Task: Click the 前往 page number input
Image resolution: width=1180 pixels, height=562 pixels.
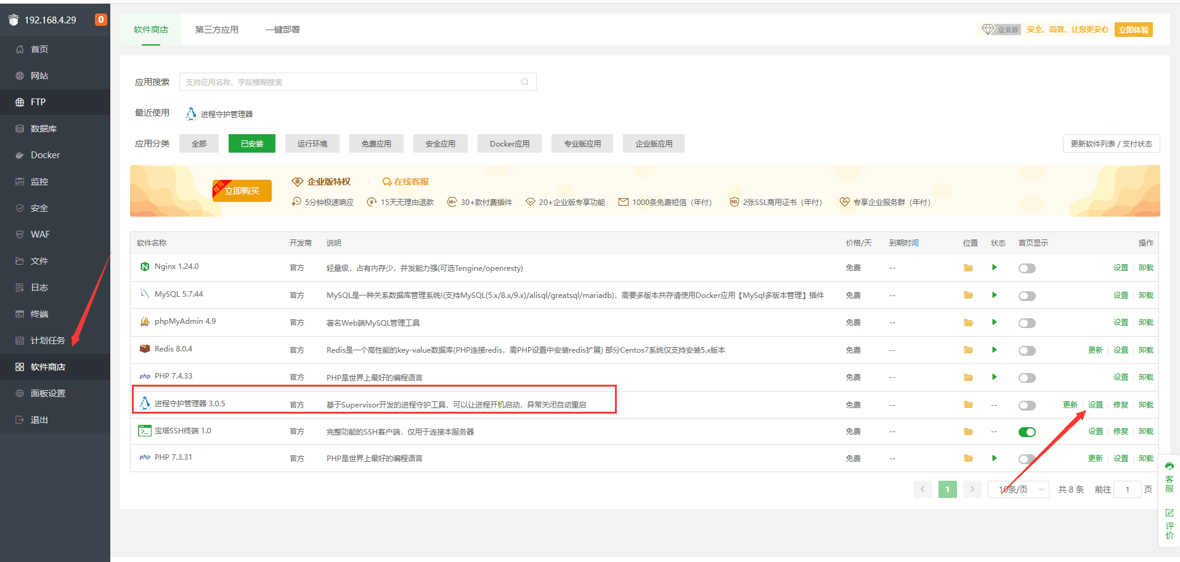Action: (x=1128, y=489)
